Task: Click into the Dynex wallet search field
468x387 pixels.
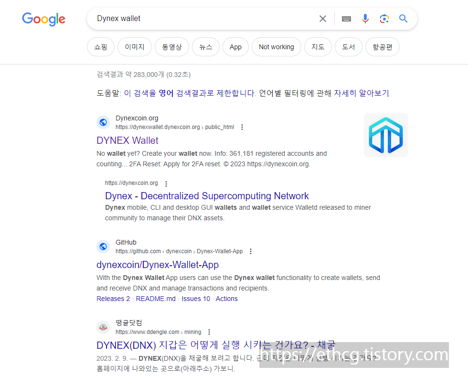Action: 203,19
